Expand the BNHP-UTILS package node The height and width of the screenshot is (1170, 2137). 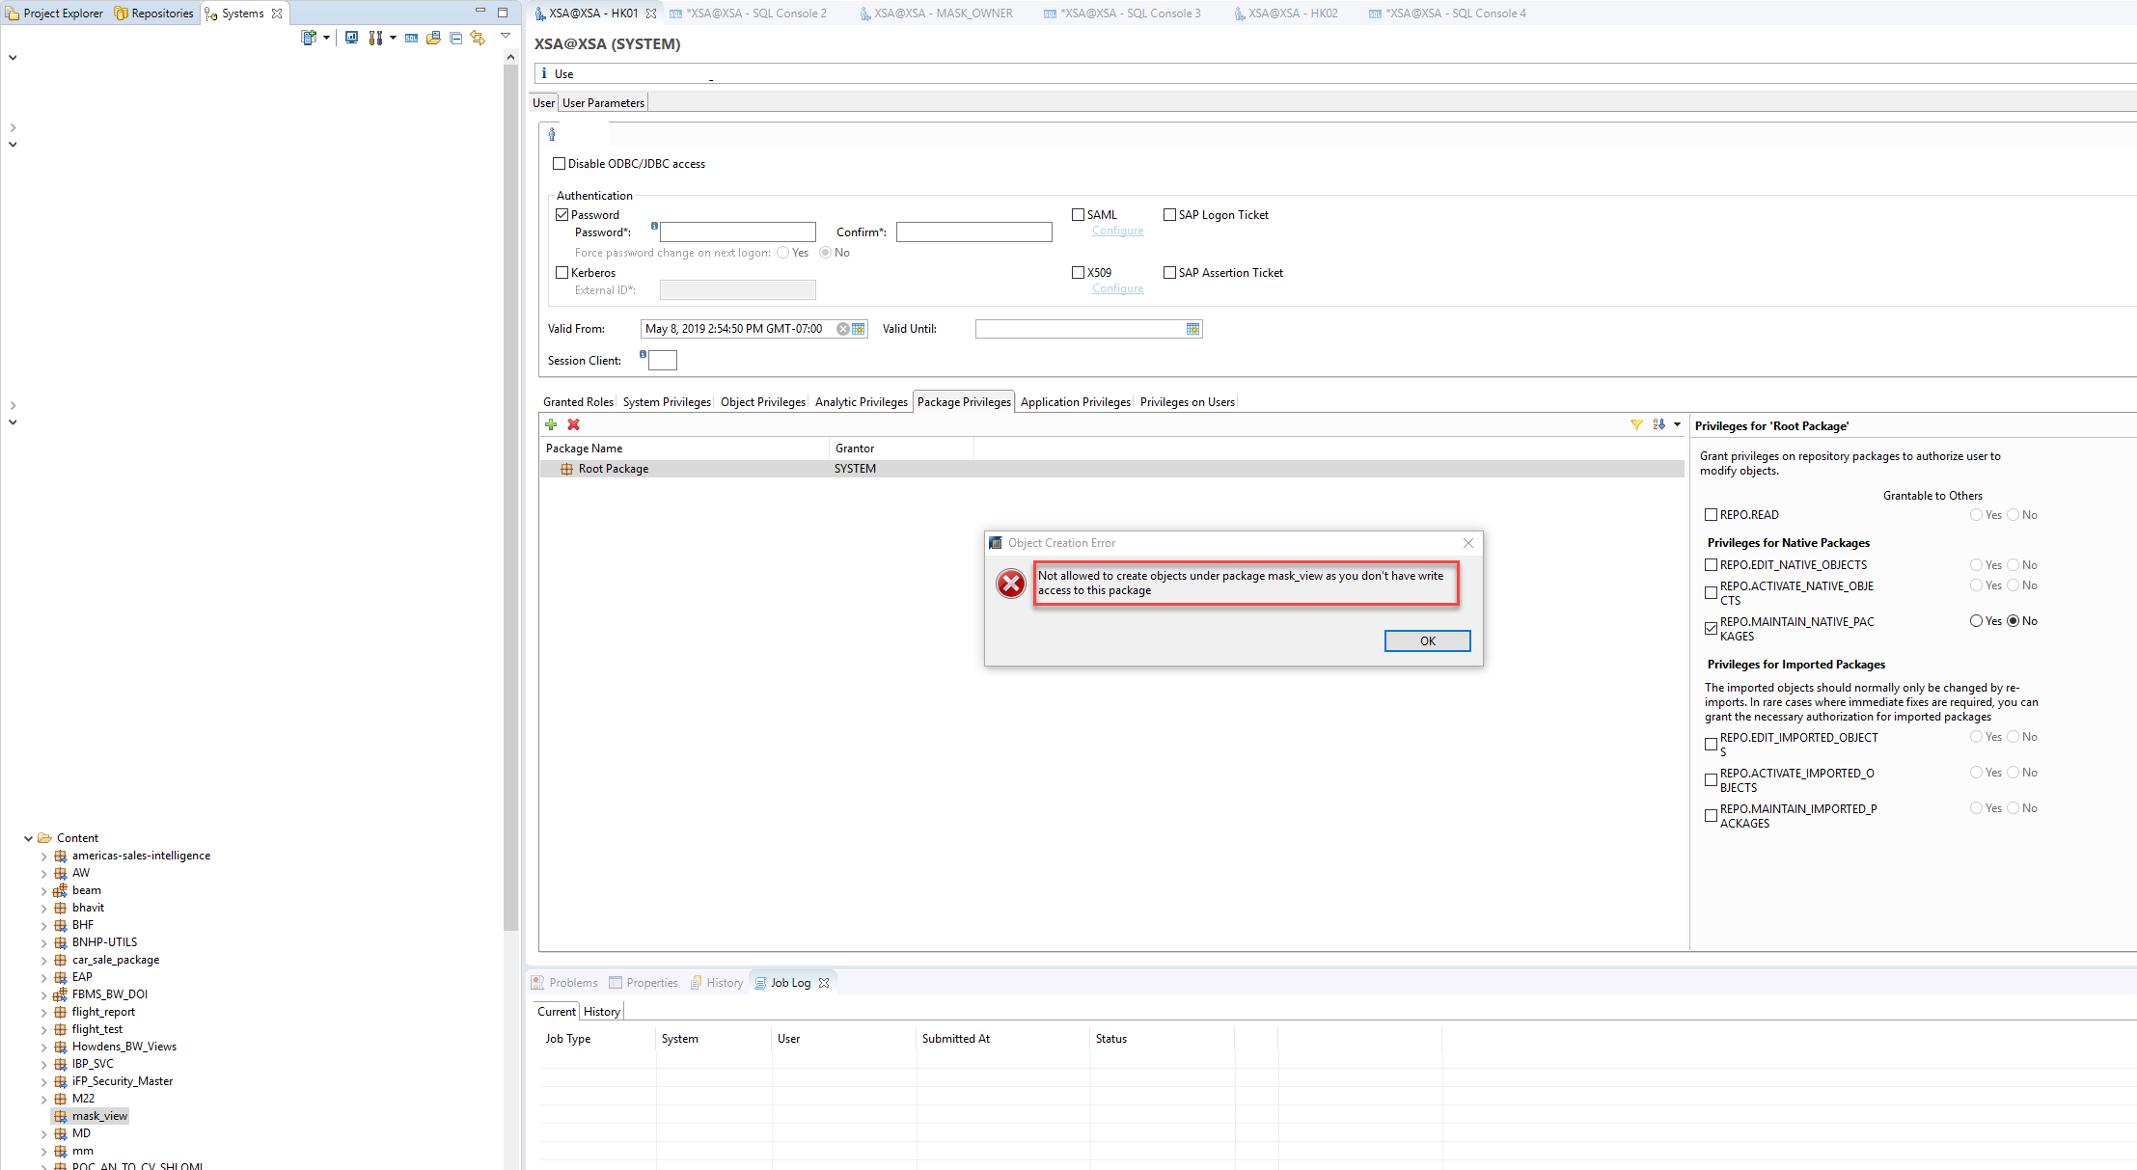(43, 942)
